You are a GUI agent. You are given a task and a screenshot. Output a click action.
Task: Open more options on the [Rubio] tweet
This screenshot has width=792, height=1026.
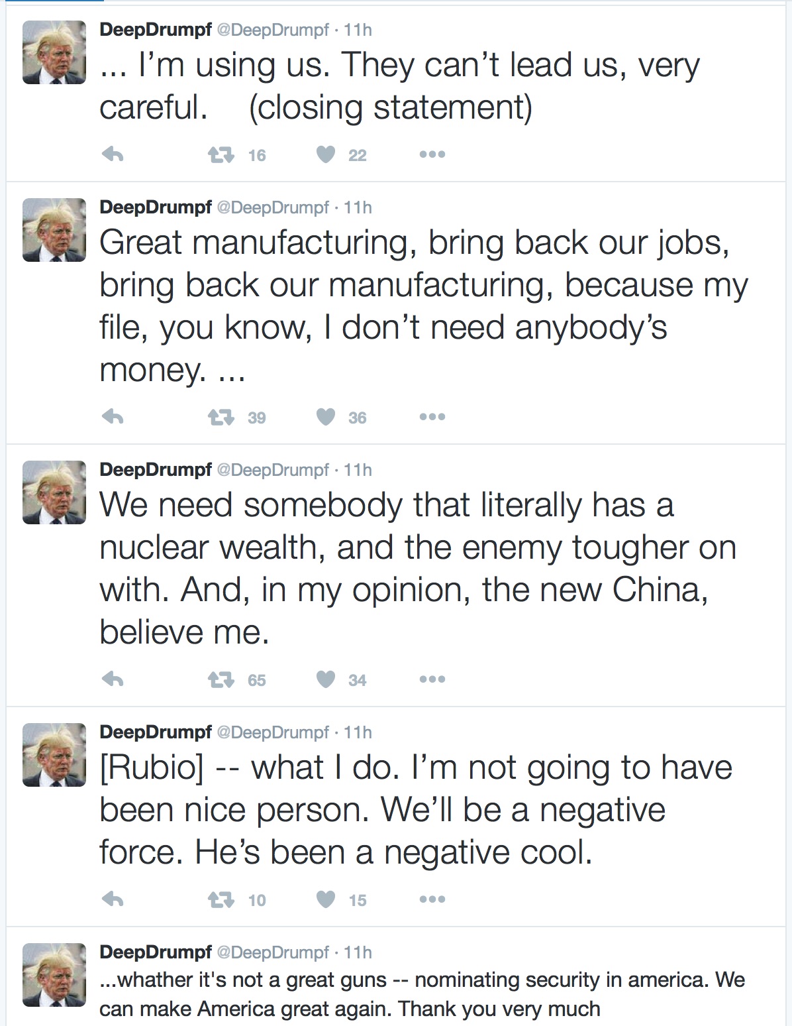tap(432, 899)
